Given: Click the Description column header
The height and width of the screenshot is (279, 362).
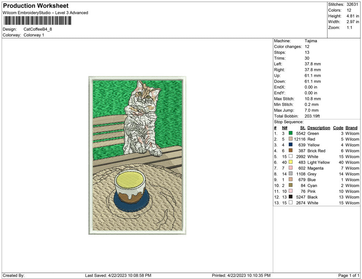Looking at the screenshot, I should [x=318, y=128].
